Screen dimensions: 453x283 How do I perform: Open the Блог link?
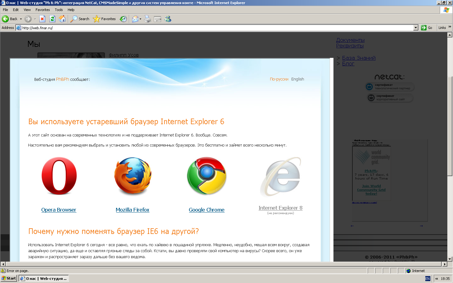(x=348, y=64)
